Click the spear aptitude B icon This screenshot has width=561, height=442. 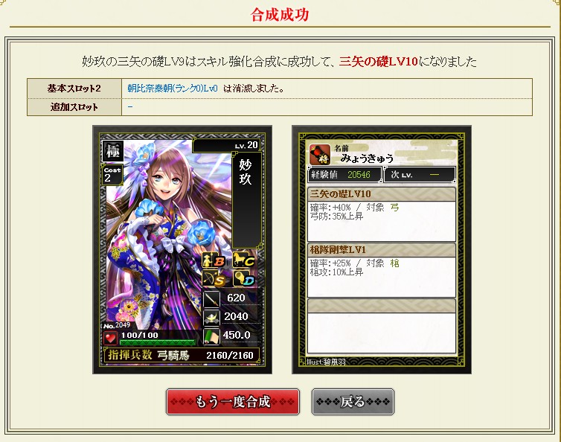[x=214, y=260]
